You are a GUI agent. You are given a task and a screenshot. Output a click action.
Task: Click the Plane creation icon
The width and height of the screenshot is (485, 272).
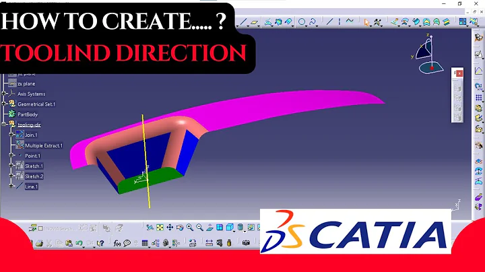[254, 22]
